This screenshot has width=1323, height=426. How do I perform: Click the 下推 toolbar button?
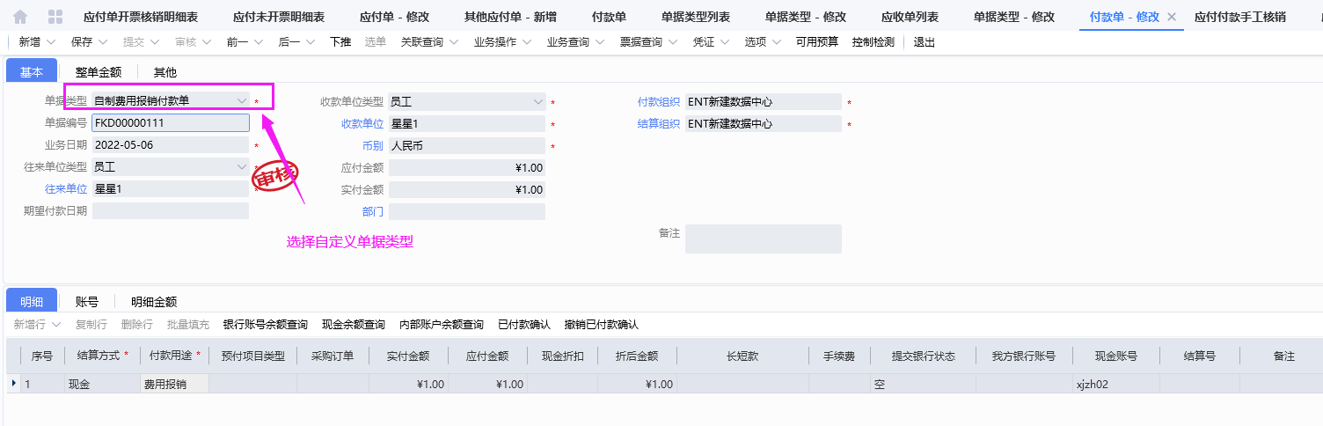tap(340, 42)
